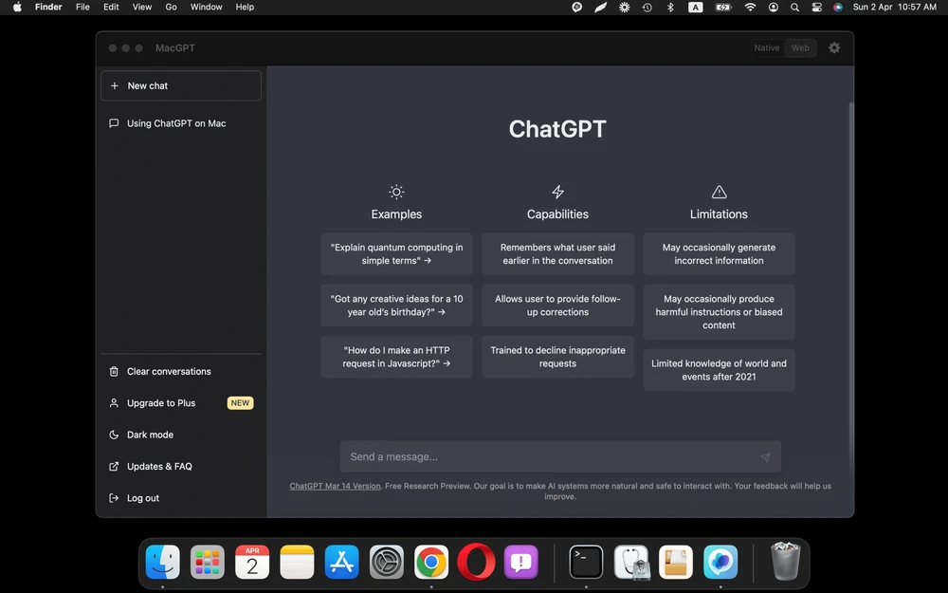Open Launchpad from the Dock
The width and height of the screenshot is (948, 593).
[208, 562]
